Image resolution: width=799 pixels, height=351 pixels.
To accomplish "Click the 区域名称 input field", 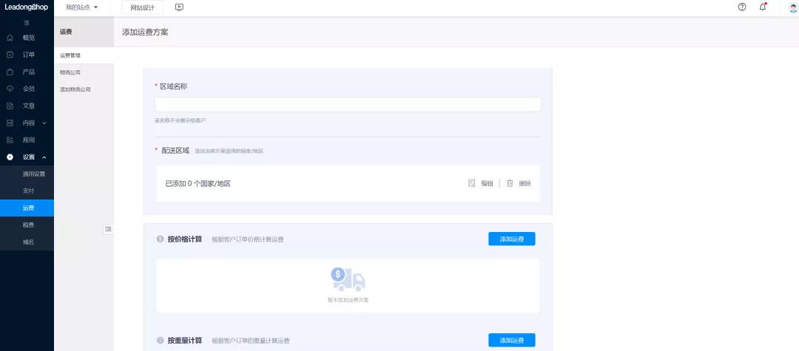I will [x=348, y=104].
